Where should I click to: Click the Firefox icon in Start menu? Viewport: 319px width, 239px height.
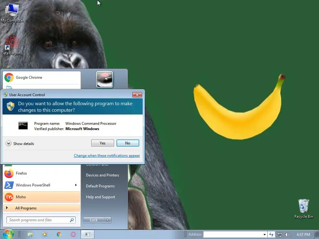point(9,173)
